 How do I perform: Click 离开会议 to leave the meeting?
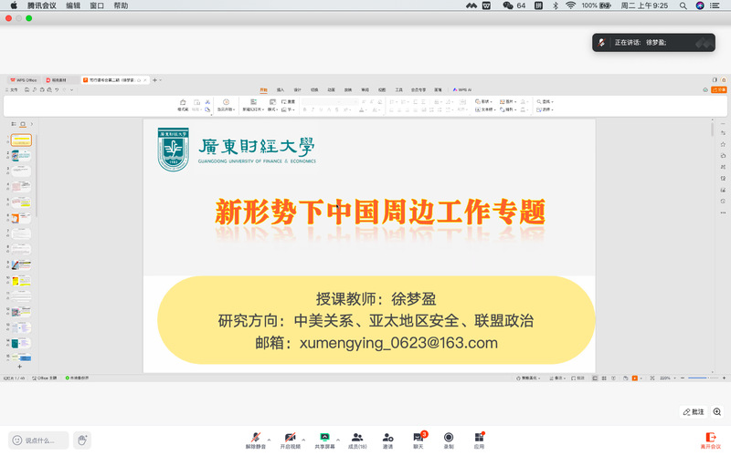[x=710, y=440]
